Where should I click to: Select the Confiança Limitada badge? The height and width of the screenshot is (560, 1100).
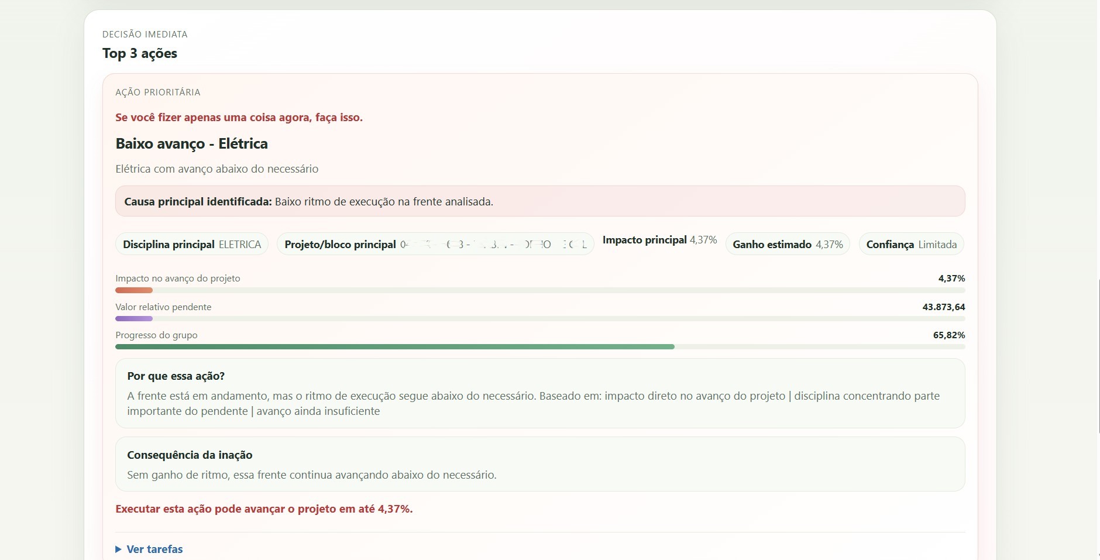point(910,244)
